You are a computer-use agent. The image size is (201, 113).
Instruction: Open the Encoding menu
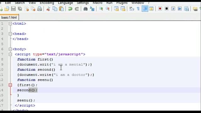click(x=47, y=3)
